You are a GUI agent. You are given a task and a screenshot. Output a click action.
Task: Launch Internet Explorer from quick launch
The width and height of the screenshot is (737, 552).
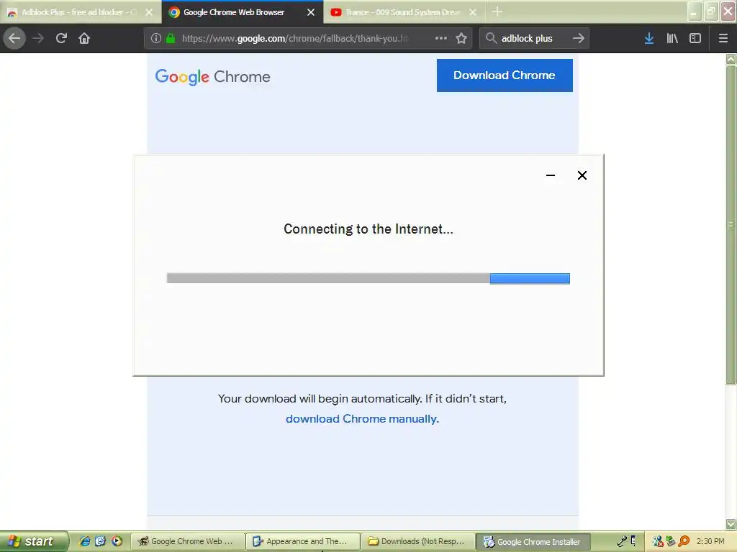click(85, 541)
